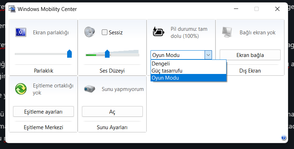Open Eşitleme ayarları sync settings
The image size is (294, 149).
click(x=43, y=111)
